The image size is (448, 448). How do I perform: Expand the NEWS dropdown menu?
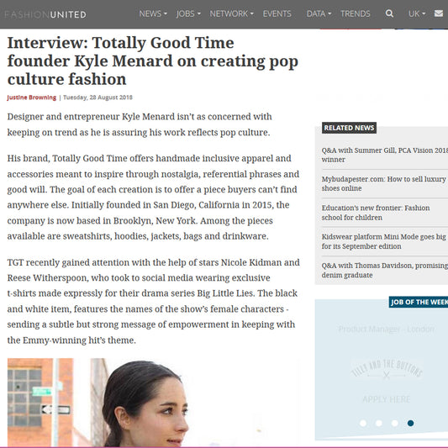(x=153, y=13)
